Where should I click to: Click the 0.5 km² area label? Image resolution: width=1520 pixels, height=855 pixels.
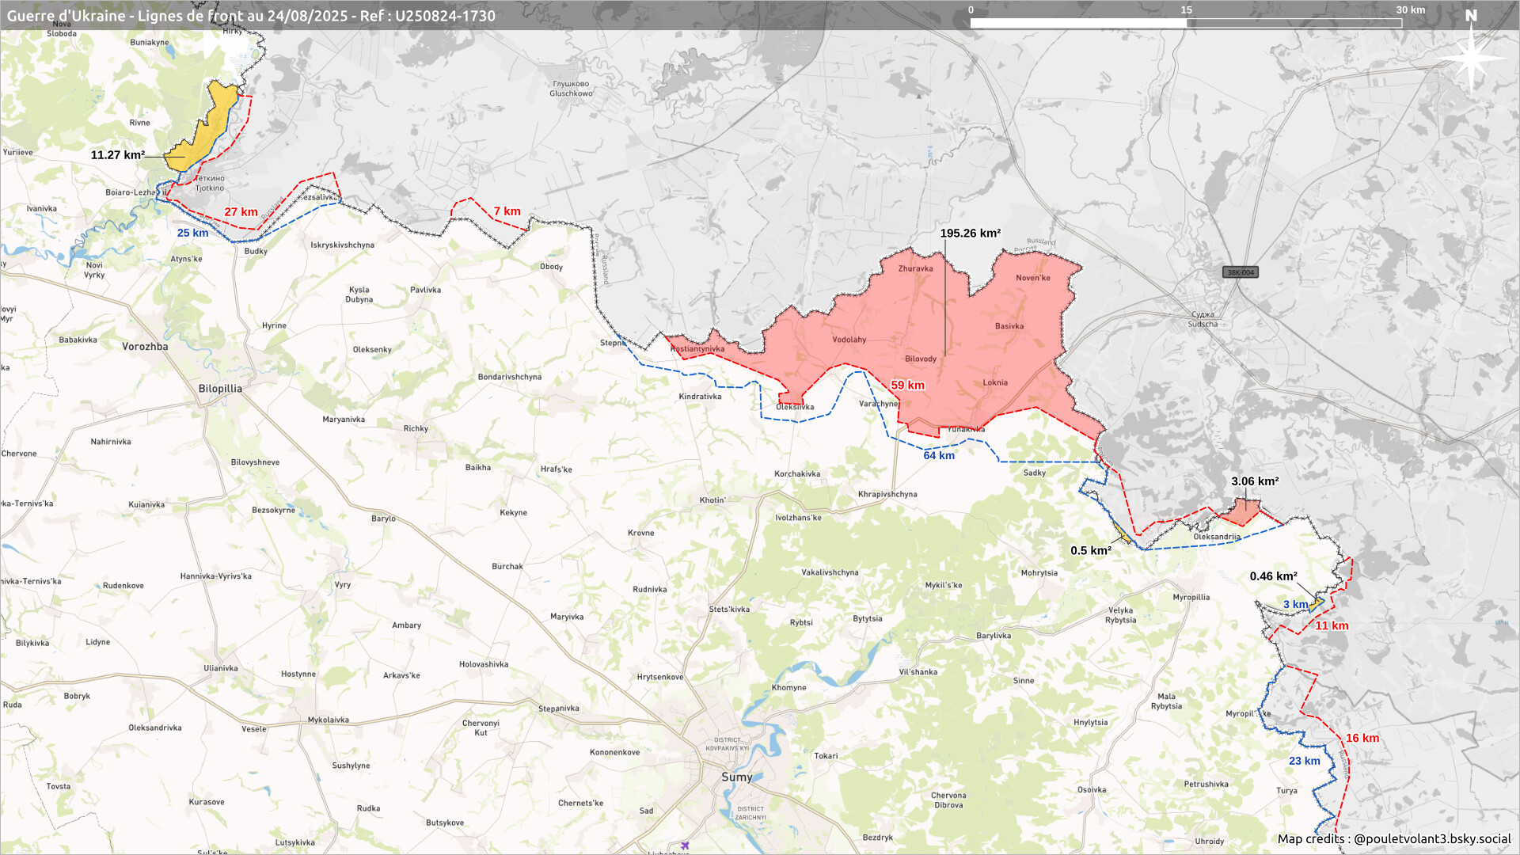[1090, 551]
